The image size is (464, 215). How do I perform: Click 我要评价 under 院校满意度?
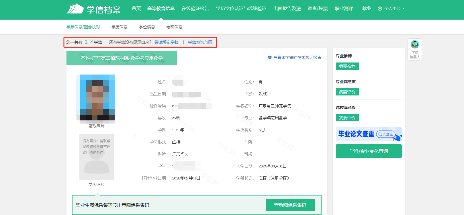click(347, 118)
